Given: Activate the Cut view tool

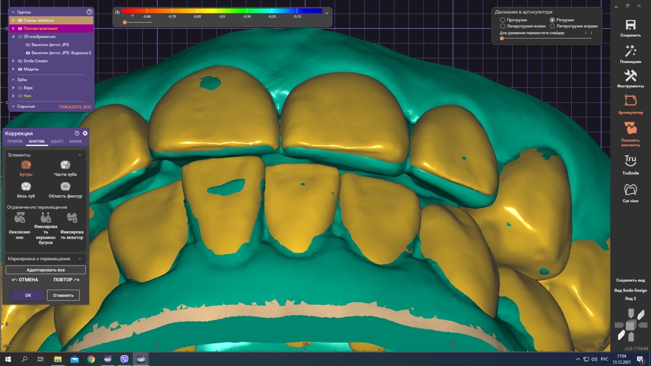Looking at the screenshot, I should click(x=630, y=190).
